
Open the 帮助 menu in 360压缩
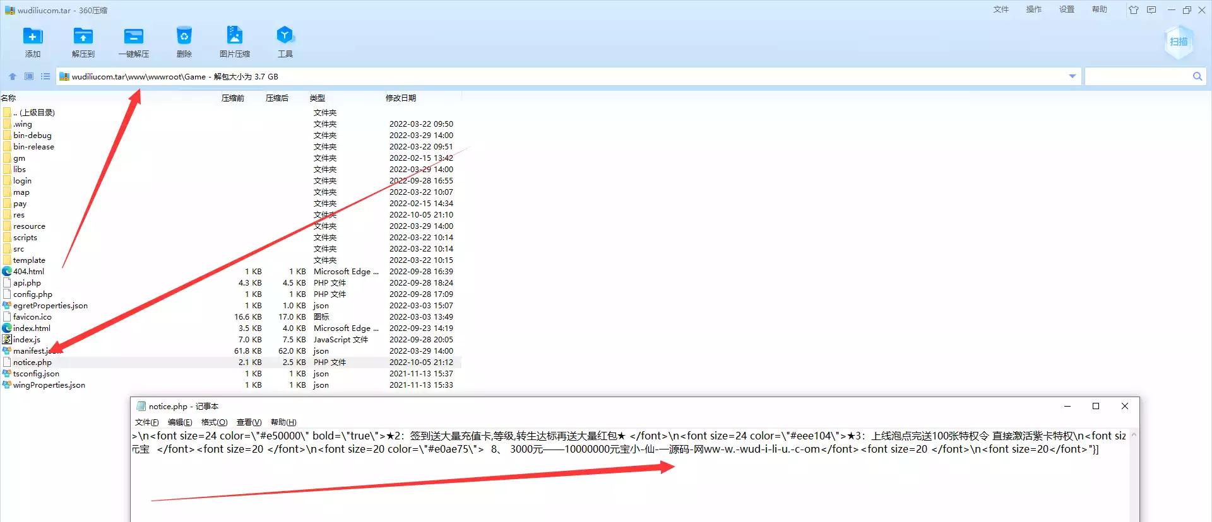click(1100, 9)
